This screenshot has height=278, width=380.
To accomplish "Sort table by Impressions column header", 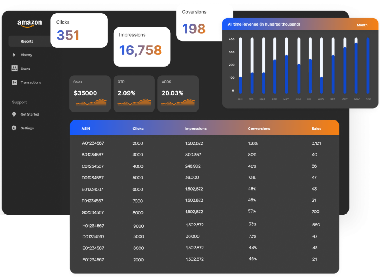I will click(x=196, y=129).
